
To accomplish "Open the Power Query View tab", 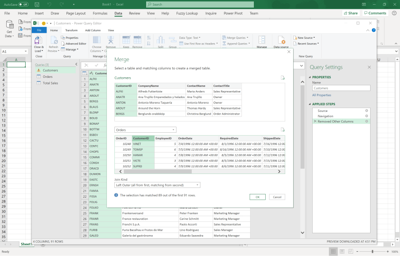I will coord(111,30).
